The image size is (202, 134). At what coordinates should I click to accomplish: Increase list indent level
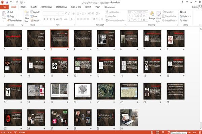click(93, 13)
